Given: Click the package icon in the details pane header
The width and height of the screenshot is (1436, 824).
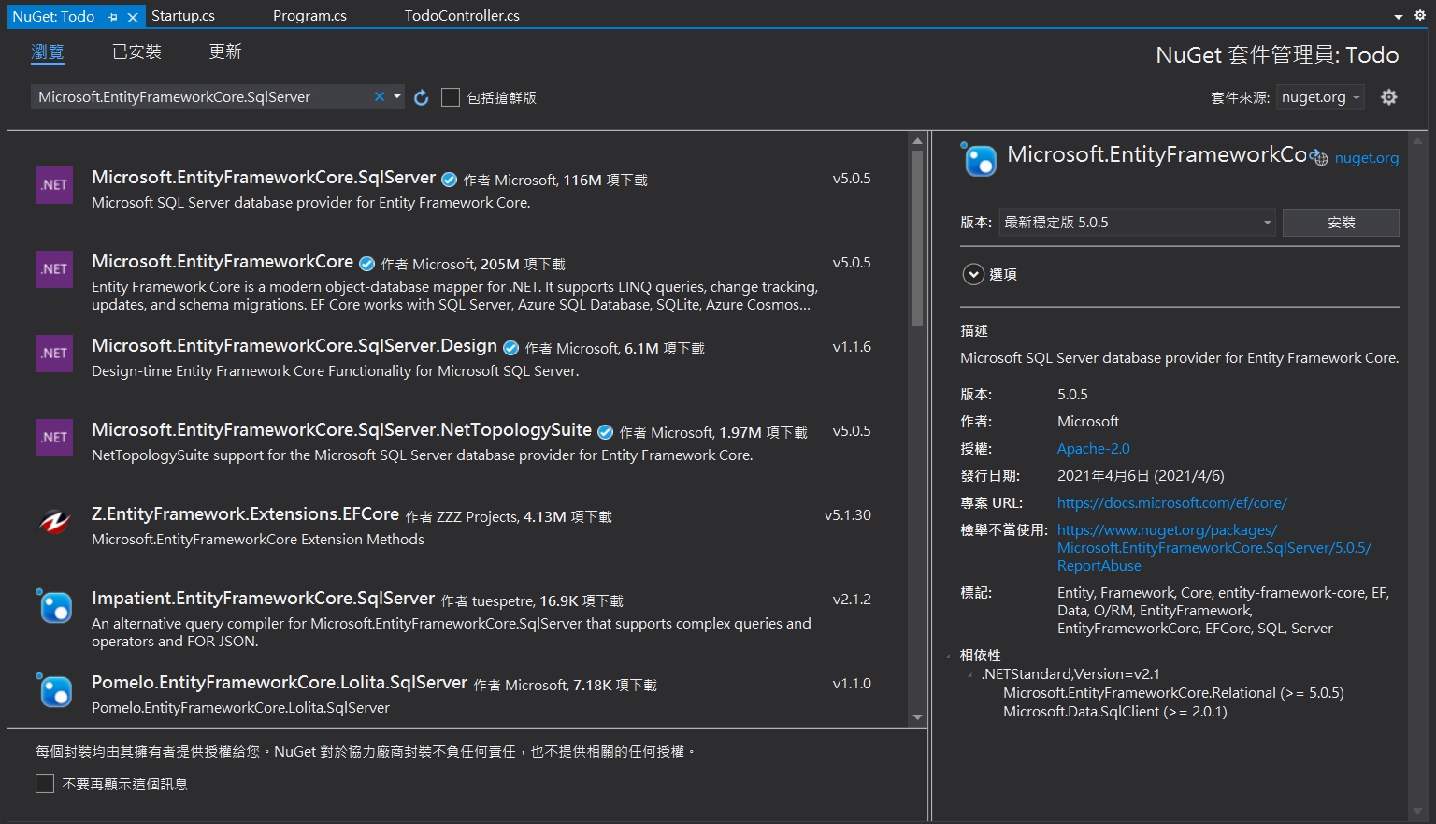Looking at the screenshot, I should click(979, 159).
